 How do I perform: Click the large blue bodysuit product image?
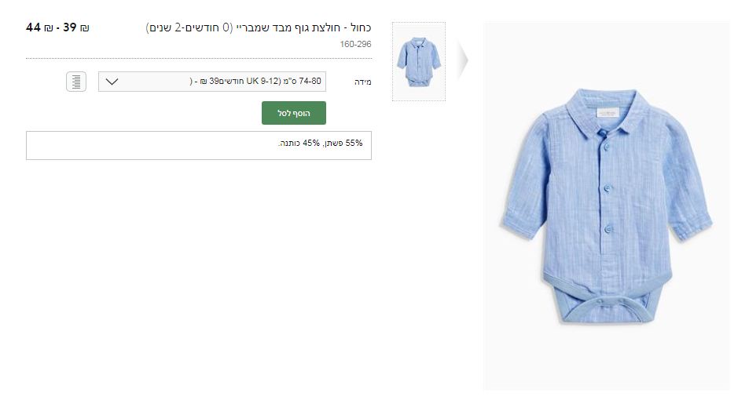606,206
